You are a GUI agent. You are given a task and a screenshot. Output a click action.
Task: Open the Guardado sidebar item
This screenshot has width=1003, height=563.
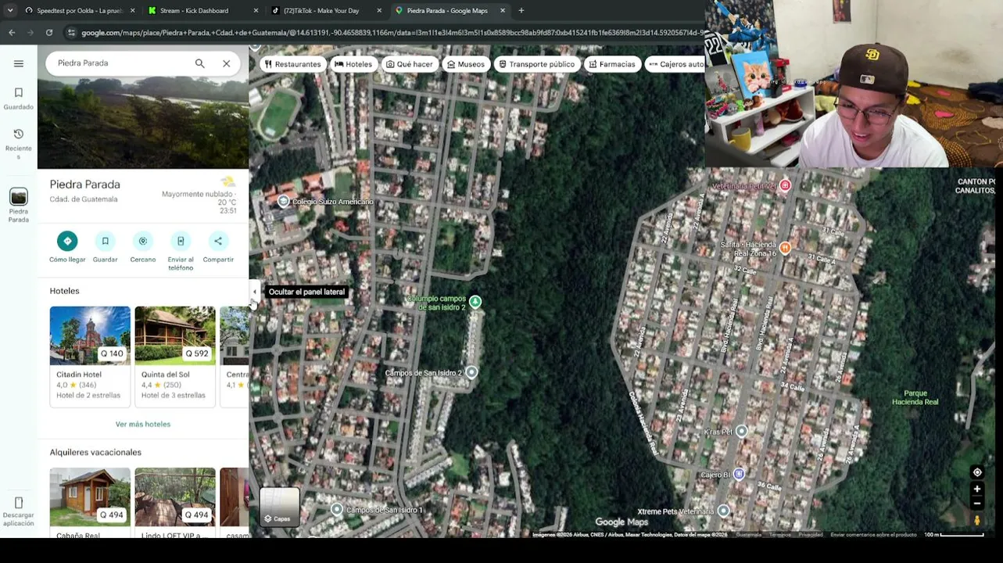19,99
